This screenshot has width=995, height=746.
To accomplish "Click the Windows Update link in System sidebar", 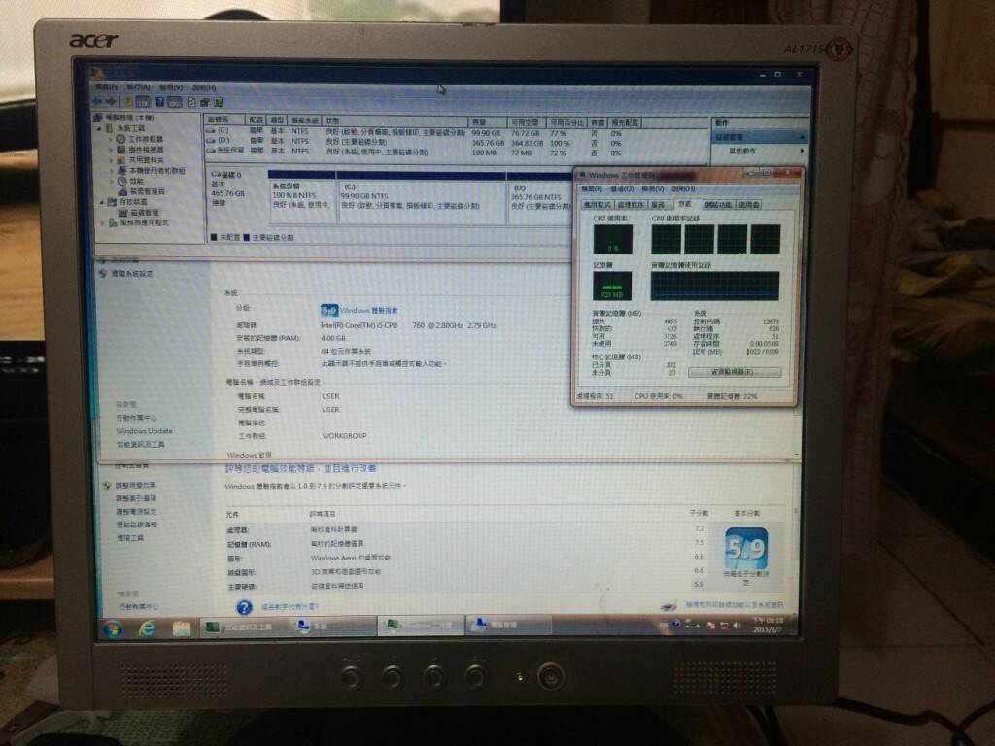I will [144, 430].
